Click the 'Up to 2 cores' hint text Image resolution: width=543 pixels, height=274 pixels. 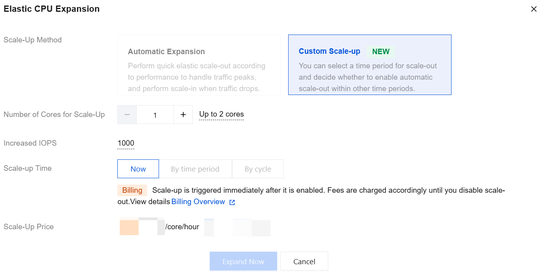tap(221, 114)
